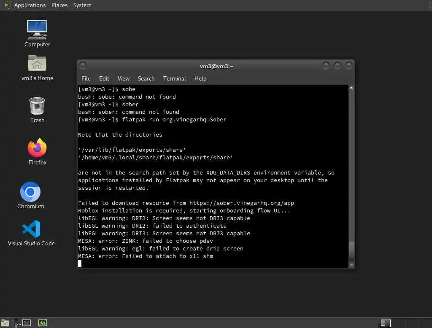
Task: Minimize the terminal window
Action: (x=326, y=65)
